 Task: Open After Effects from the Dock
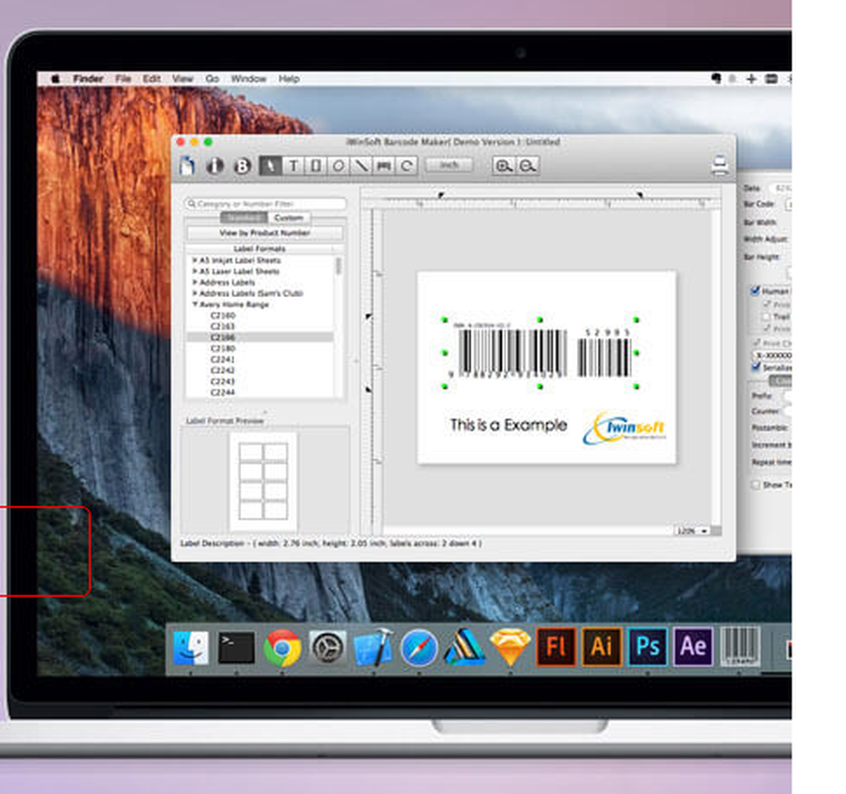pos(694,646)
